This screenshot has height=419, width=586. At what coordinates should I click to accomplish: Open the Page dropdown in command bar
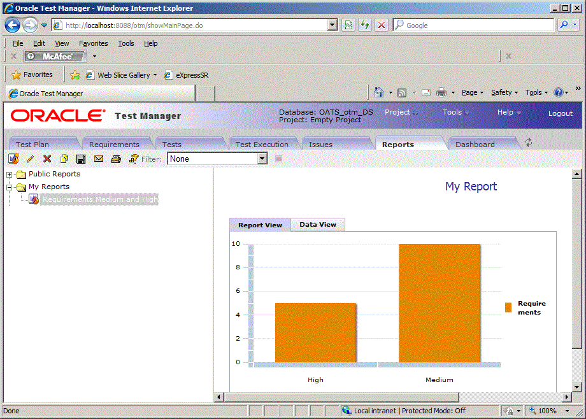click(473, 92)
